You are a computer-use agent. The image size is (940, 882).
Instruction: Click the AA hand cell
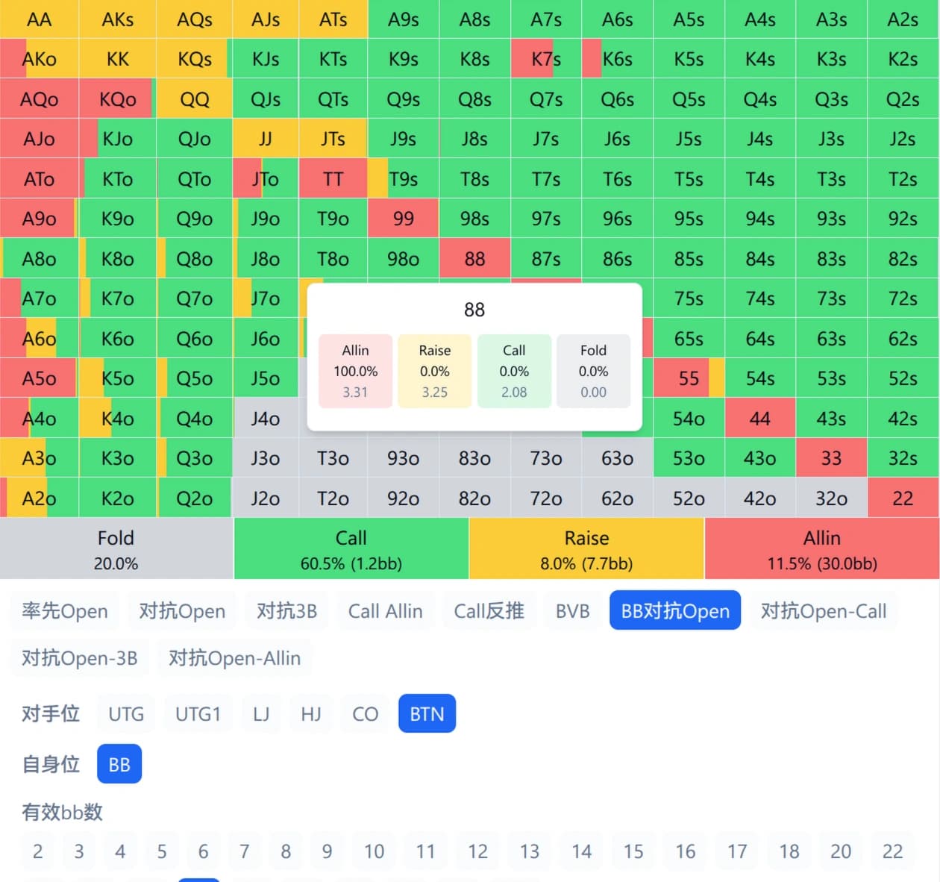(x=39, y=19)
